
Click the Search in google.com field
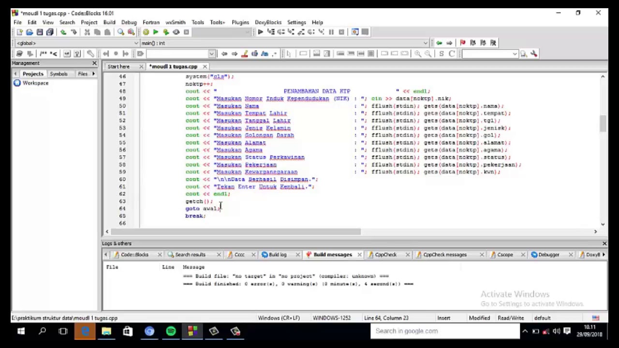click(x=445, y=331)
